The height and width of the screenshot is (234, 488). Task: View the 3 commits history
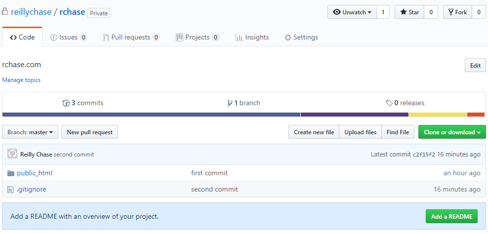click(83, 103)
